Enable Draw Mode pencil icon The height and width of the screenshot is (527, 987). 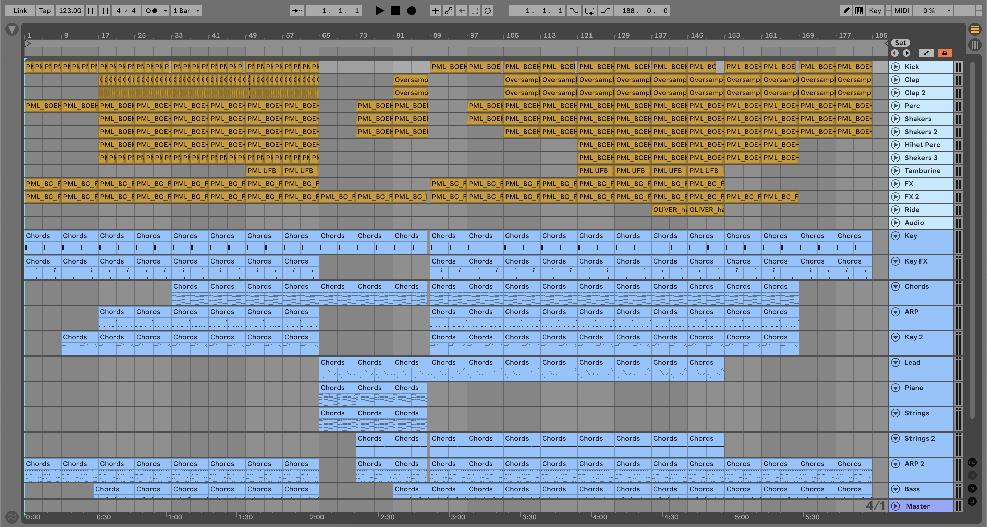[845, 11]
